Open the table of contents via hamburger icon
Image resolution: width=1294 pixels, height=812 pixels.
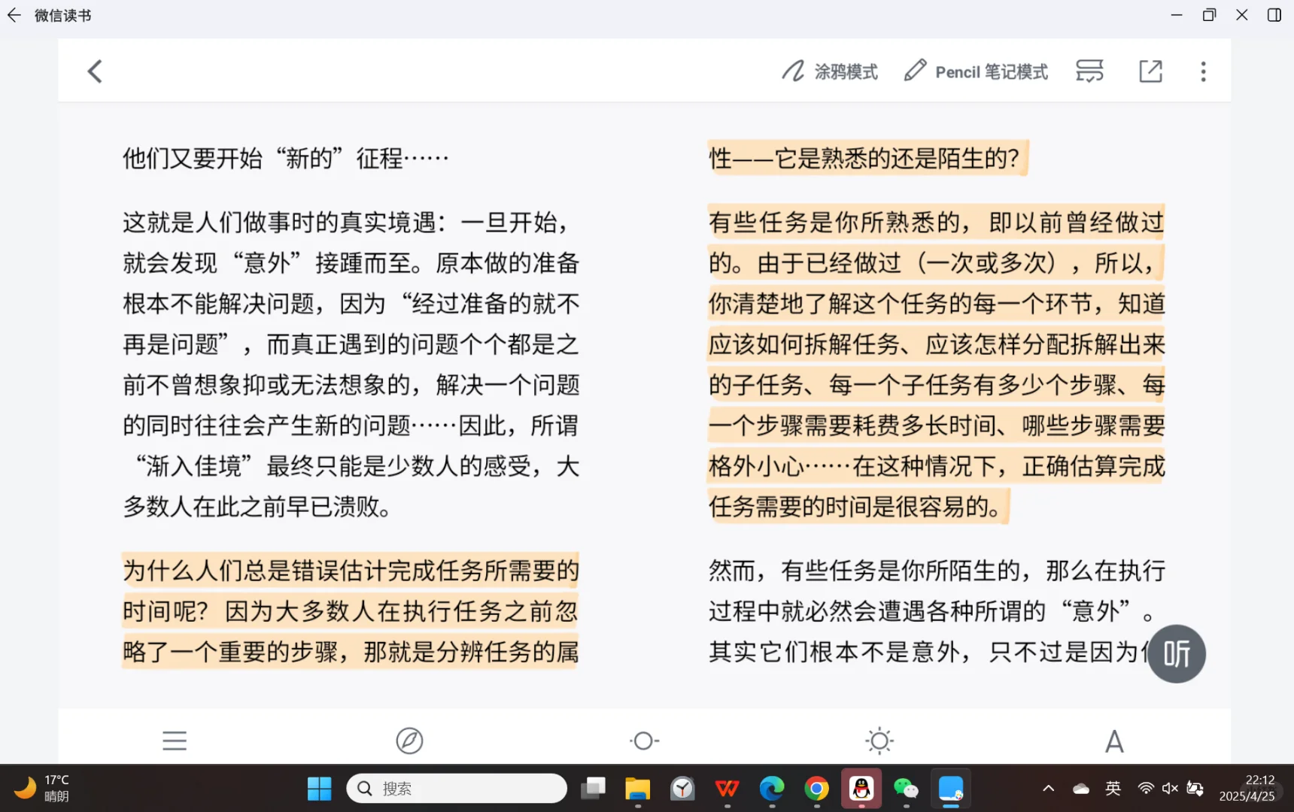174,741
